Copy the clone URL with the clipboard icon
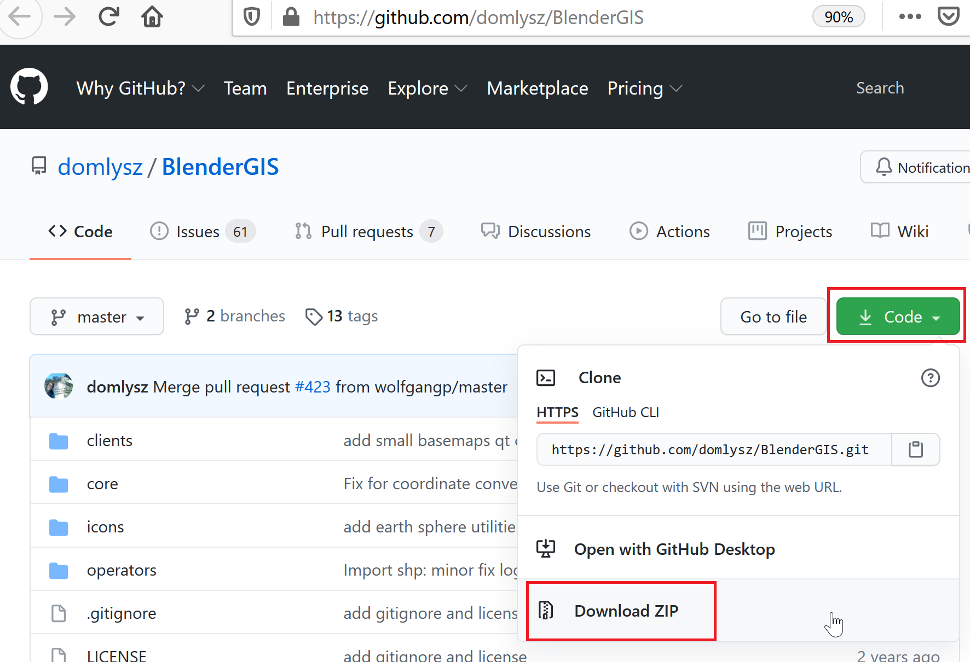The width and height of the screenshot is (970, 662). pos(916,449)
